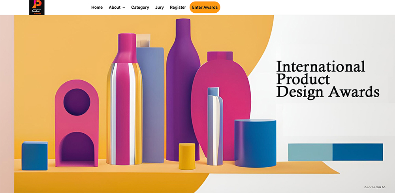The width and height of the screenshot is (395, 193).
Task: Click the small striped blue-topped bottle
Action: 215,126
